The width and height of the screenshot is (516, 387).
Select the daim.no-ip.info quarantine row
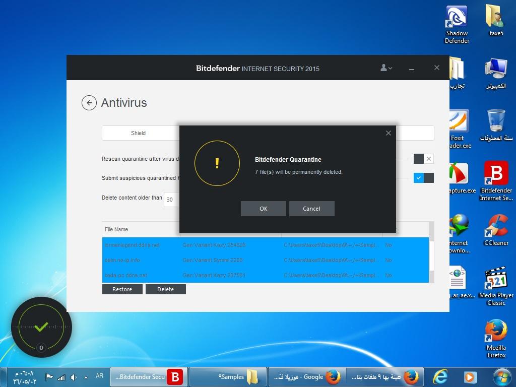pyautogui.click(x=265, y=260)
